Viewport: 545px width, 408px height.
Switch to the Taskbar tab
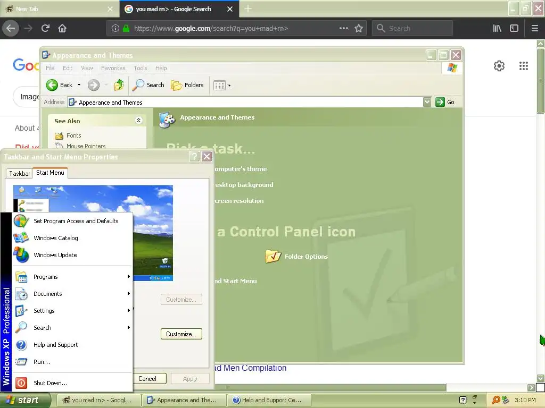[20, 174]
